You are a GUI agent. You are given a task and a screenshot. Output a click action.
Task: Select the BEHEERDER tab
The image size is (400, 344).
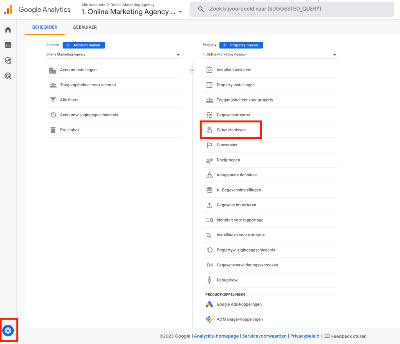coord(45,27)
